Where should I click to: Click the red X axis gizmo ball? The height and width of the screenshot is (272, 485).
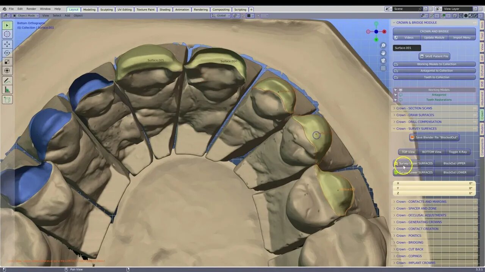[384, 32]
